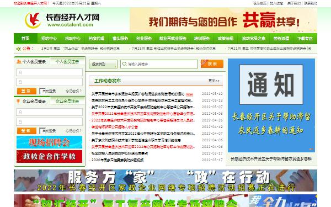Tick the auto-login checkbox under enterprise login
The height and width of the screenshot is (207, 331).
(x=41, y=131)
